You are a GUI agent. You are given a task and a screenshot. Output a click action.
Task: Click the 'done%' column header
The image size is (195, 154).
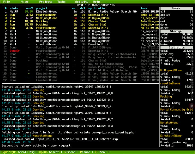point(29,8)
